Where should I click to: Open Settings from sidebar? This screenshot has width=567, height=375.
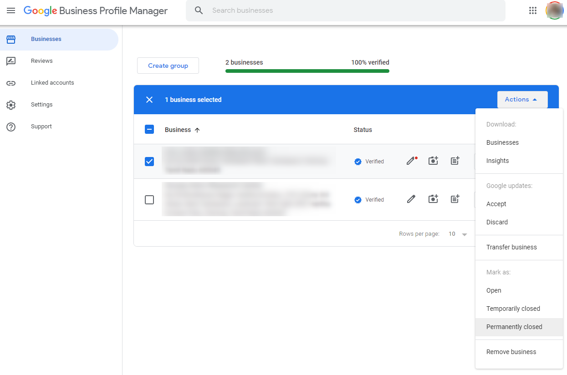coord(59,105)
